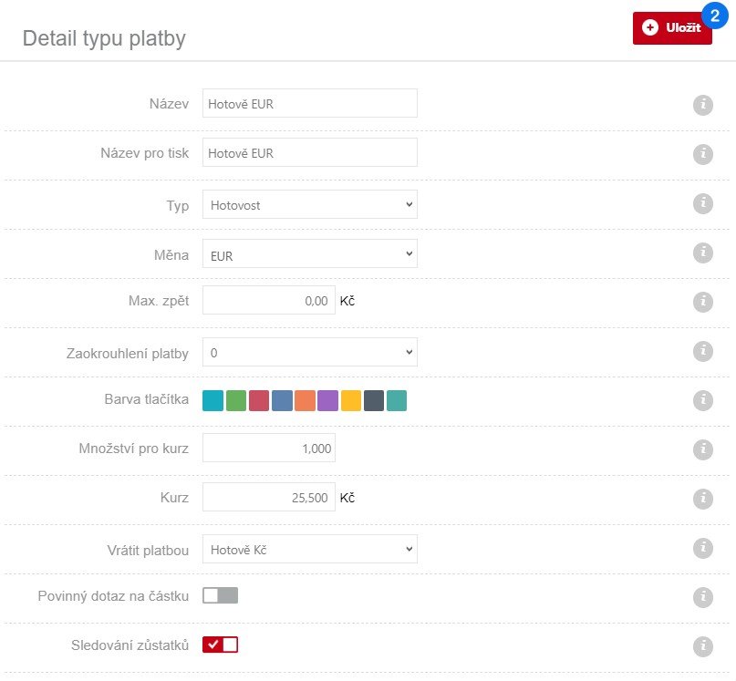
Task: Select the purple Barva tlačítka swatch
Action: (327, 400)
